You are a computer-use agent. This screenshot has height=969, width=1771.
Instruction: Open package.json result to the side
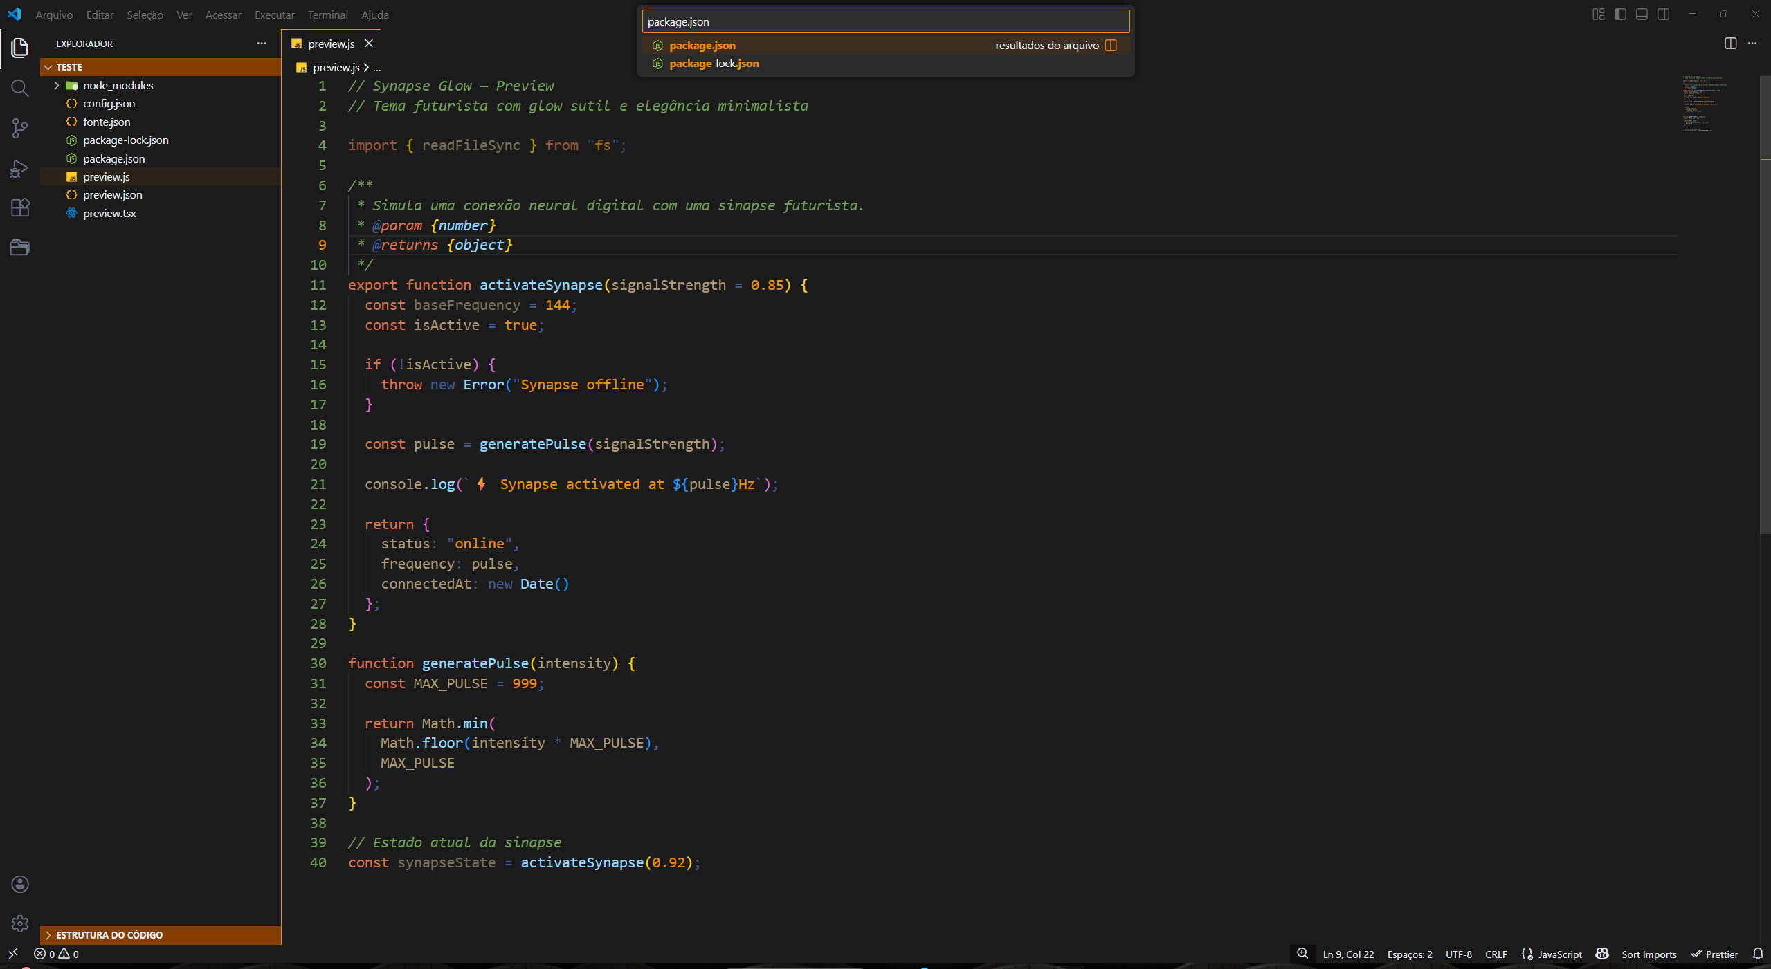[x=1111, y=45]
